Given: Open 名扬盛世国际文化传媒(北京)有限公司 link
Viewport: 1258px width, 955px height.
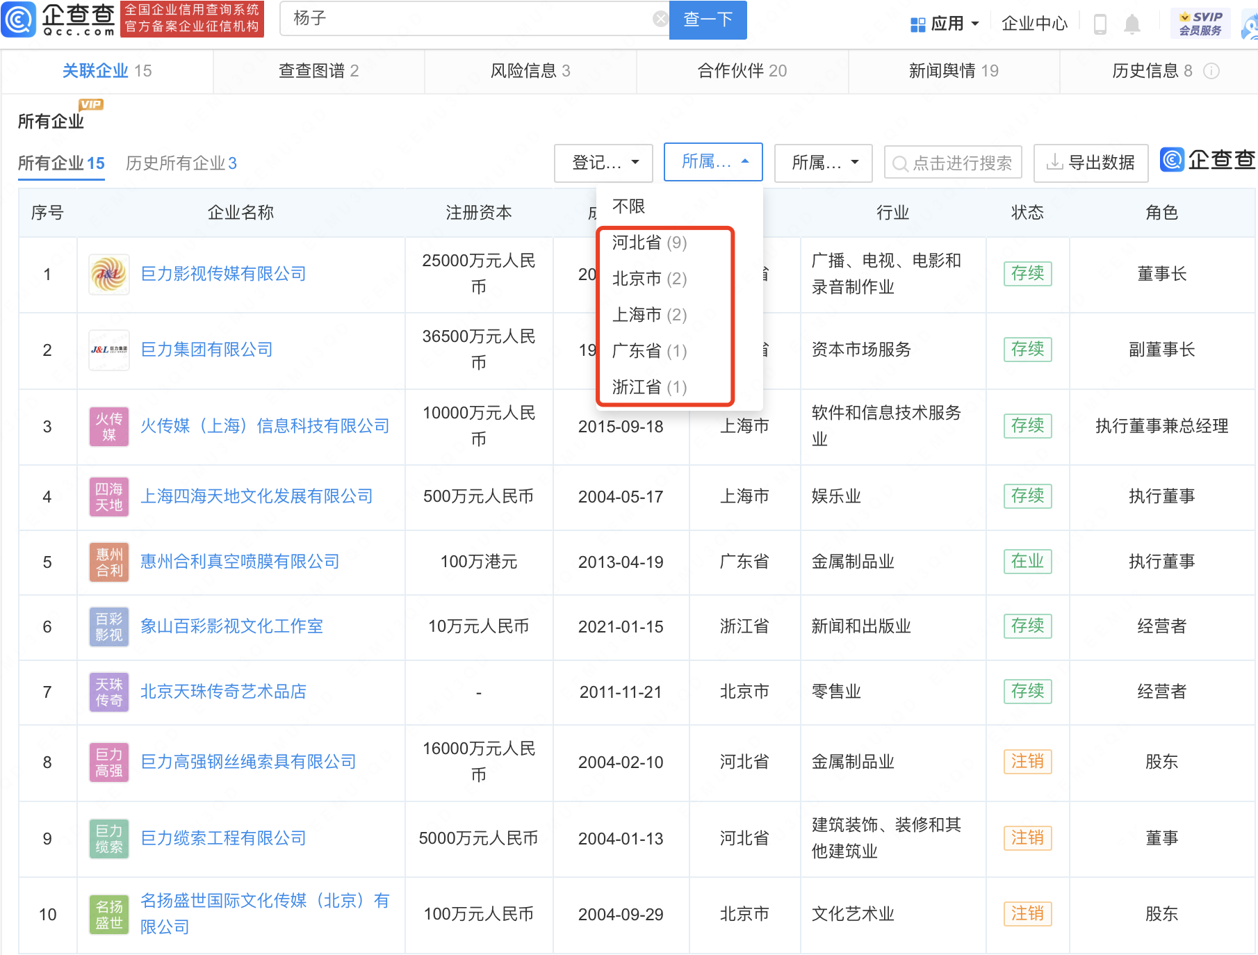Looking at the screenshot, I should click(265, 914).
